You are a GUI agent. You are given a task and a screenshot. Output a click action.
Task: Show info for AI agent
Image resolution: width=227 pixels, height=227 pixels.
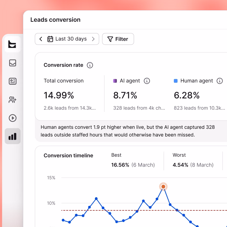pyautogui.click(x=147, y=81)
